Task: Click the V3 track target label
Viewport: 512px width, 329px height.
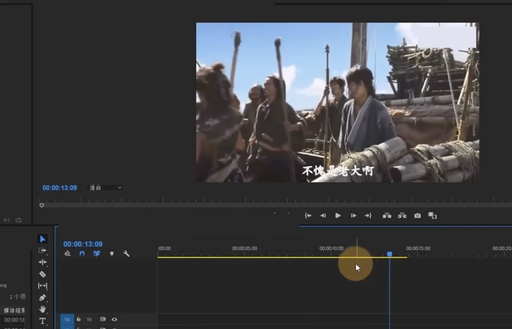Action: tap(89, 319)
